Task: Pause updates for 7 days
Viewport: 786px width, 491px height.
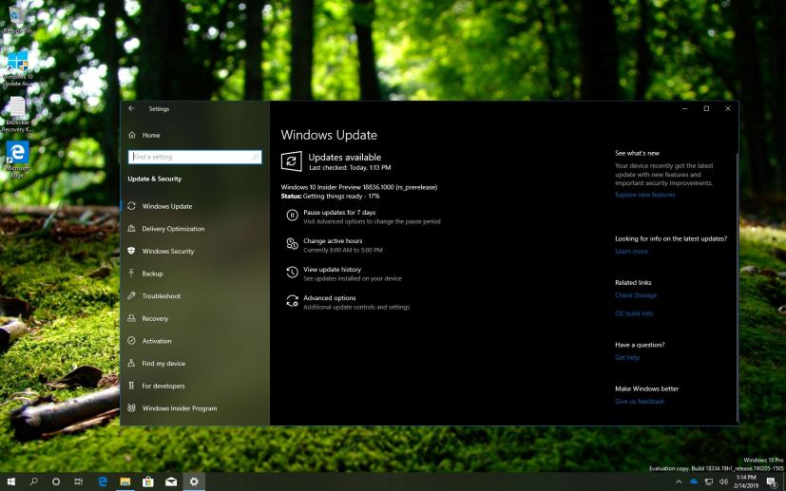Action: coord(339,213)
